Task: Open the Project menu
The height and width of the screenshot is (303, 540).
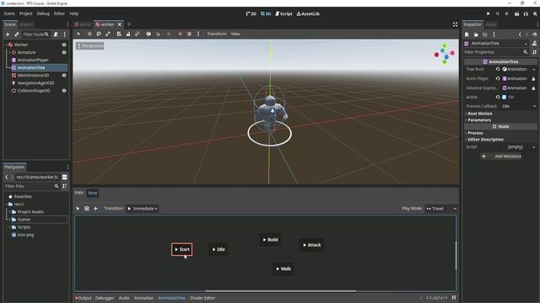Action: tap(26, 13)
